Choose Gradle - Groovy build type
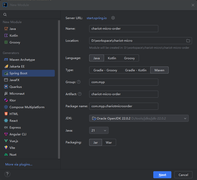This screenshot has height=180, width=197. pyautogui.click(x=105, y=70)
